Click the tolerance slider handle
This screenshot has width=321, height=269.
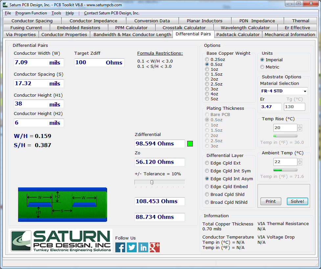pos(152,183)
